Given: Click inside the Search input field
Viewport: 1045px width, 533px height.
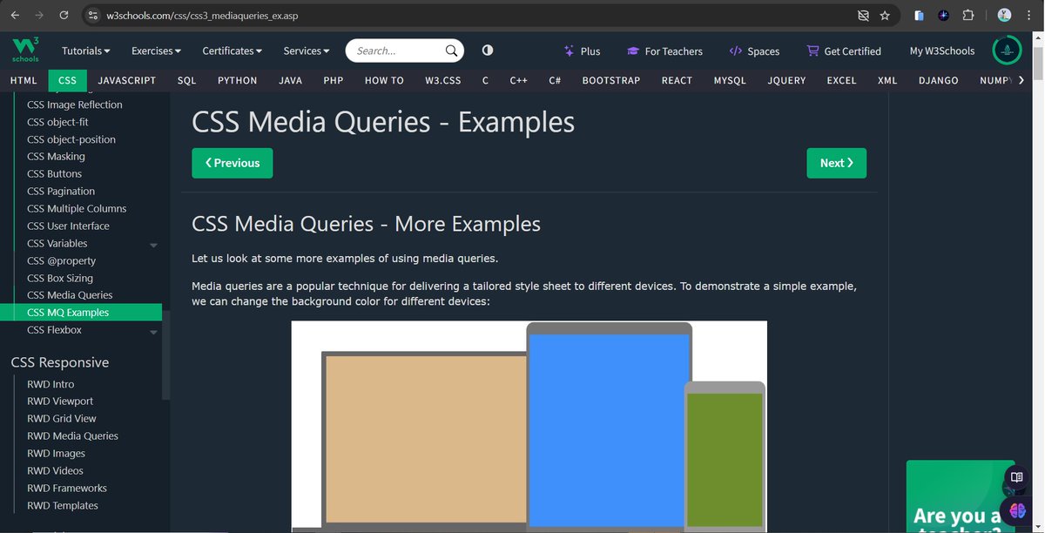Looking at the screenshot, I should 392,50.
